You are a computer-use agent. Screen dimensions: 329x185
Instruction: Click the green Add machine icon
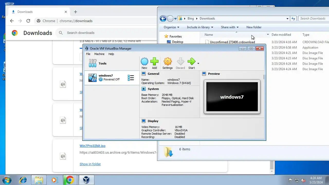(154, 63)
